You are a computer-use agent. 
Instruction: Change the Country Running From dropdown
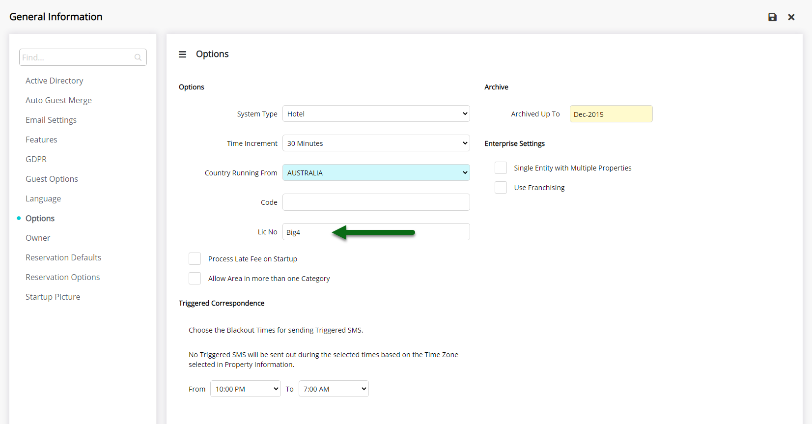376,172
